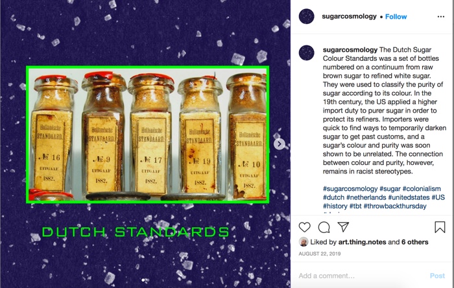Save post with bookmark icon
The image size is (454, 288).
point(440,227)
